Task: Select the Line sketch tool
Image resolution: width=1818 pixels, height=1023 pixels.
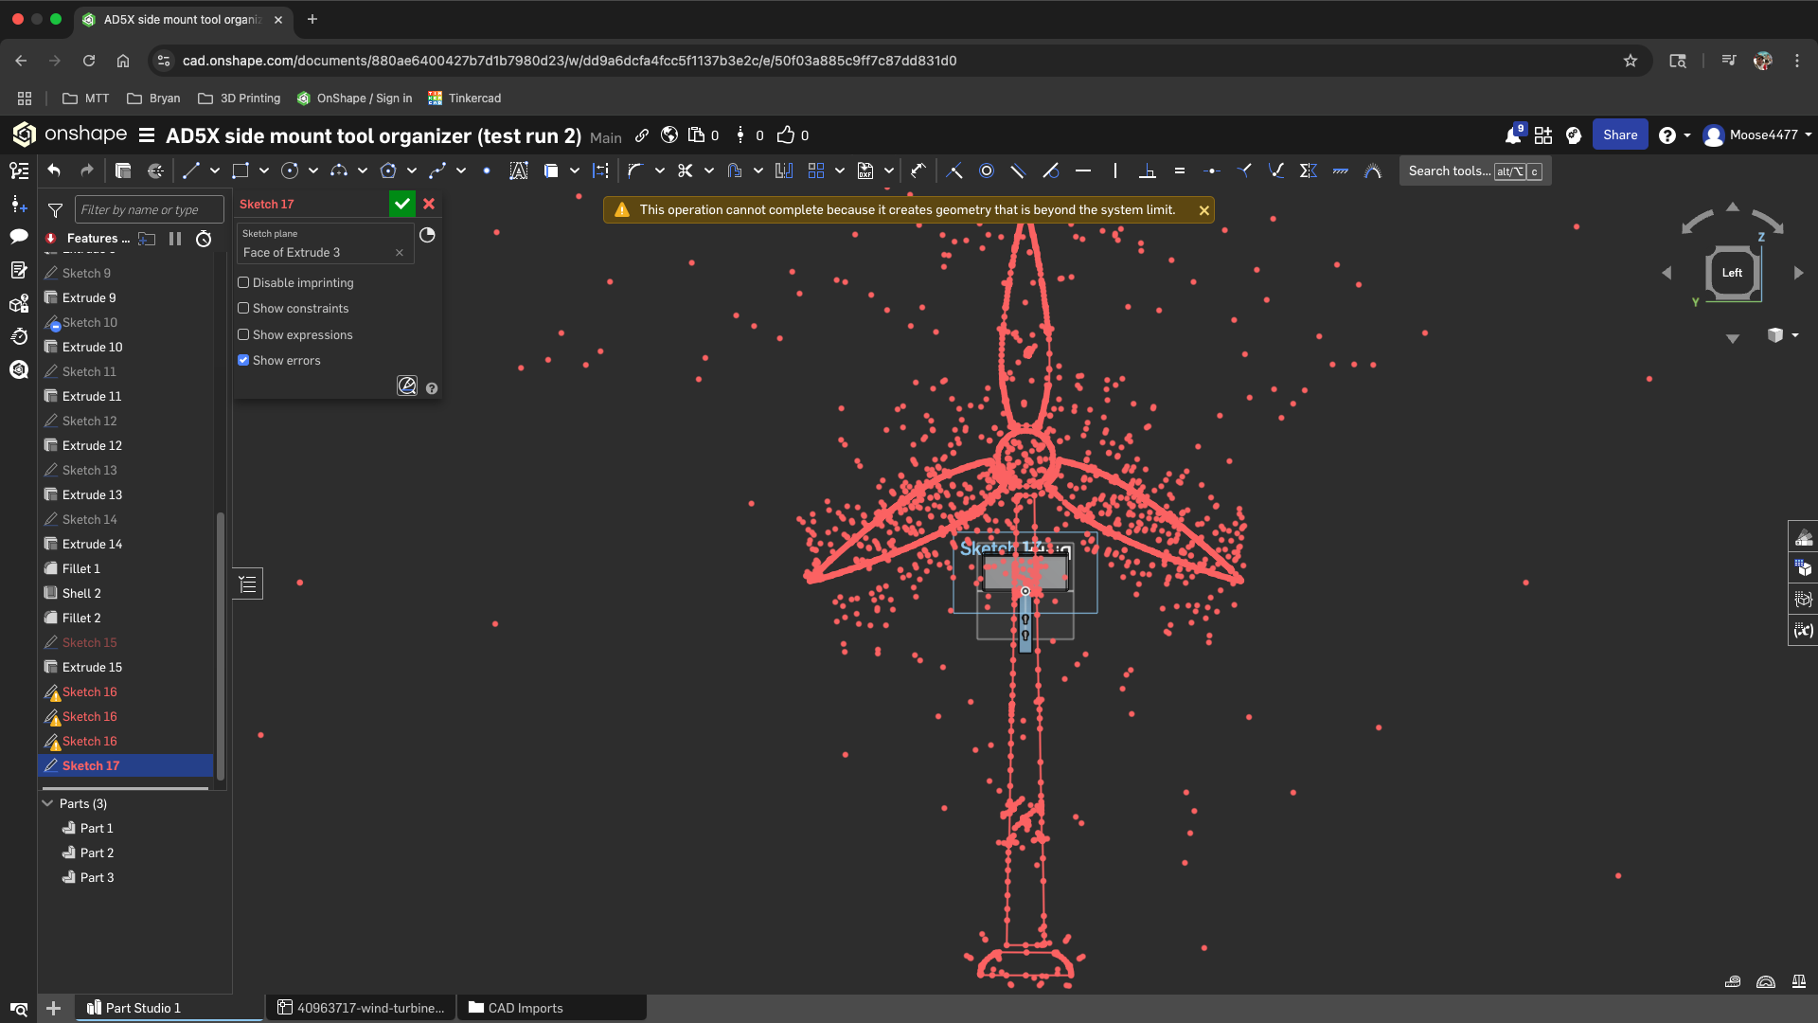Action: point(190,171)
